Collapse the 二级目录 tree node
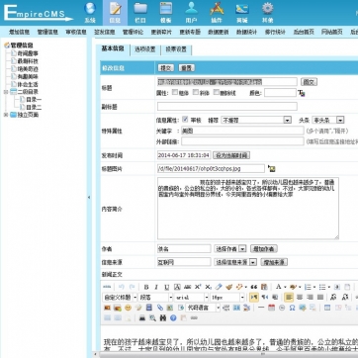This screenshot has height=358, width=358. point(6,92)
